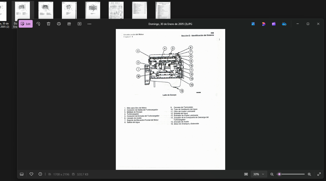Zoom in with the plus magnifier icon

309,174
